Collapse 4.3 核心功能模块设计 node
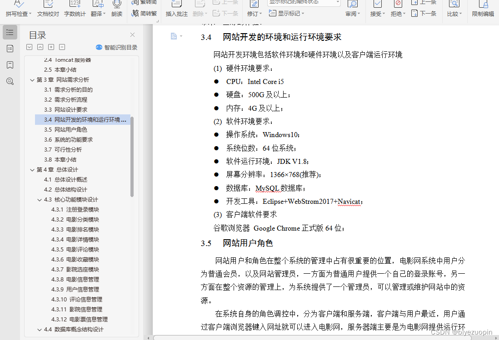The width and height of the screenshot is (499, 340). [x=40, y=200]
